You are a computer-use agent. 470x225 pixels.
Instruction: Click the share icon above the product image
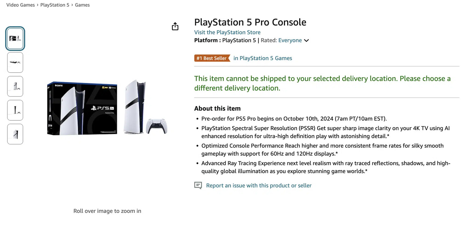coord(175,26)
